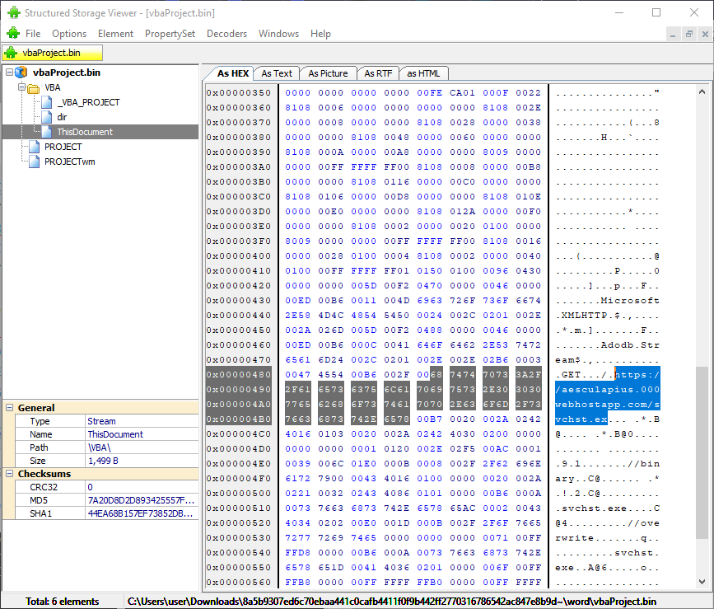
Task: Click the Total: 6 elements status text
Action: tap(63, 602)
